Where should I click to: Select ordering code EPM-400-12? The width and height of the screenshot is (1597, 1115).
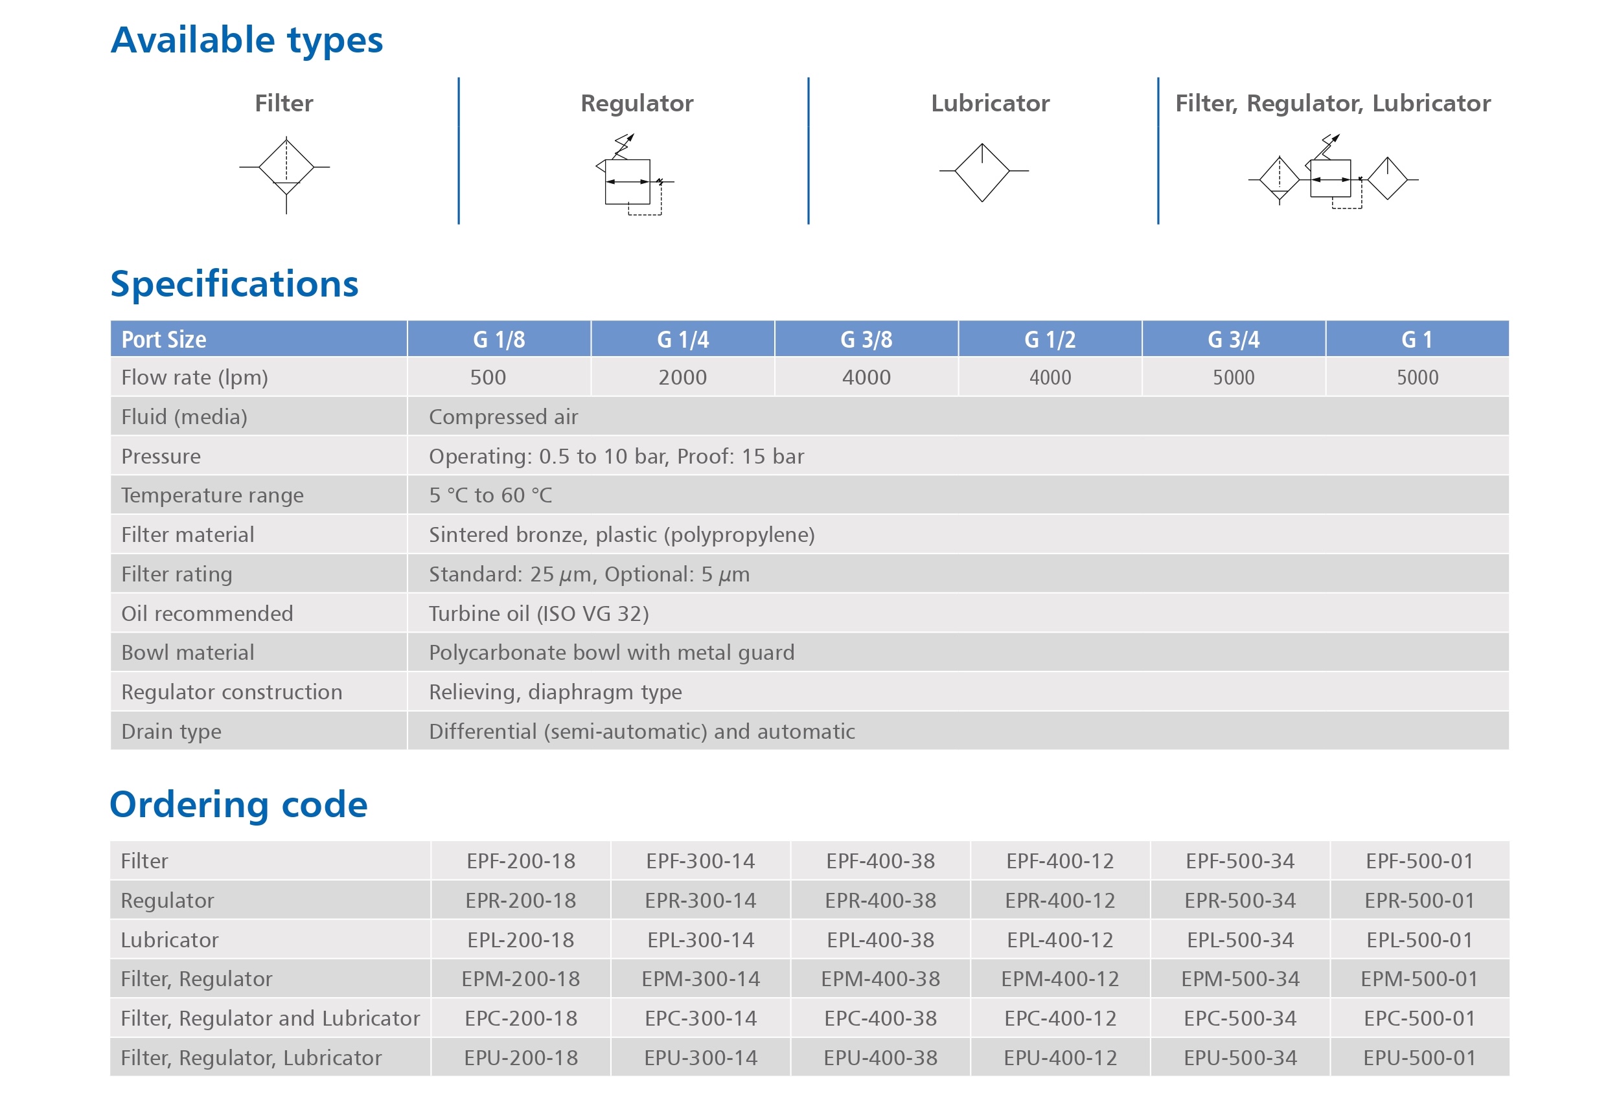click(x=1060, y=979)
